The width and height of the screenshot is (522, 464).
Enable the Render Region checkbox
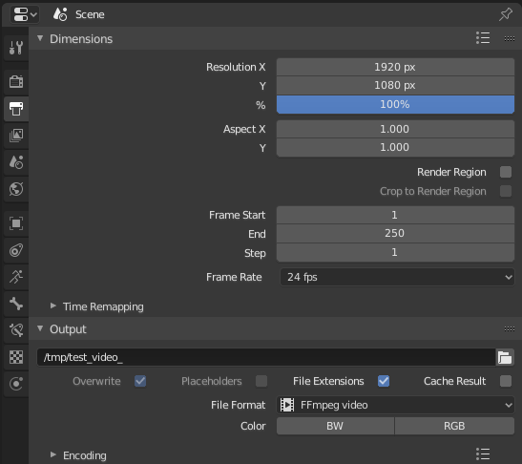pos(506,172)
